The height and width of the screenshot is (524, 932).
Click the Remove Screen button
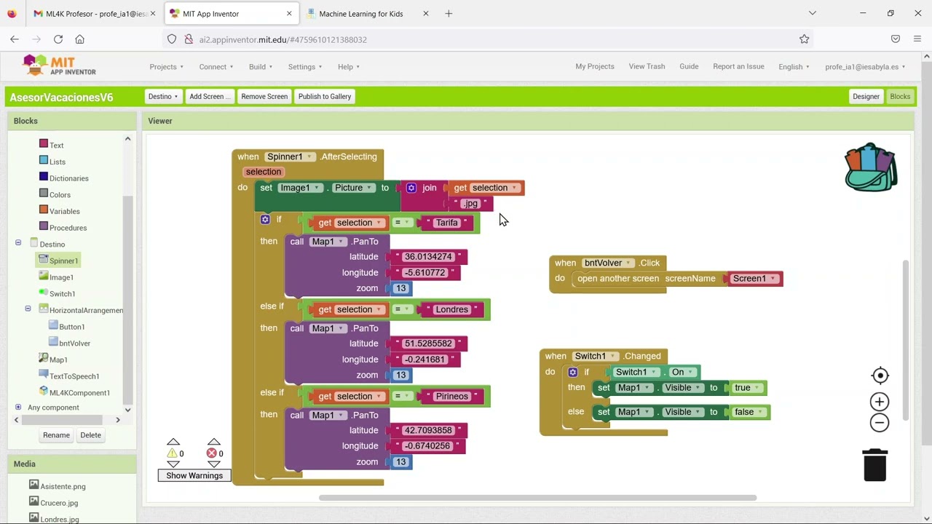point(264,96)
